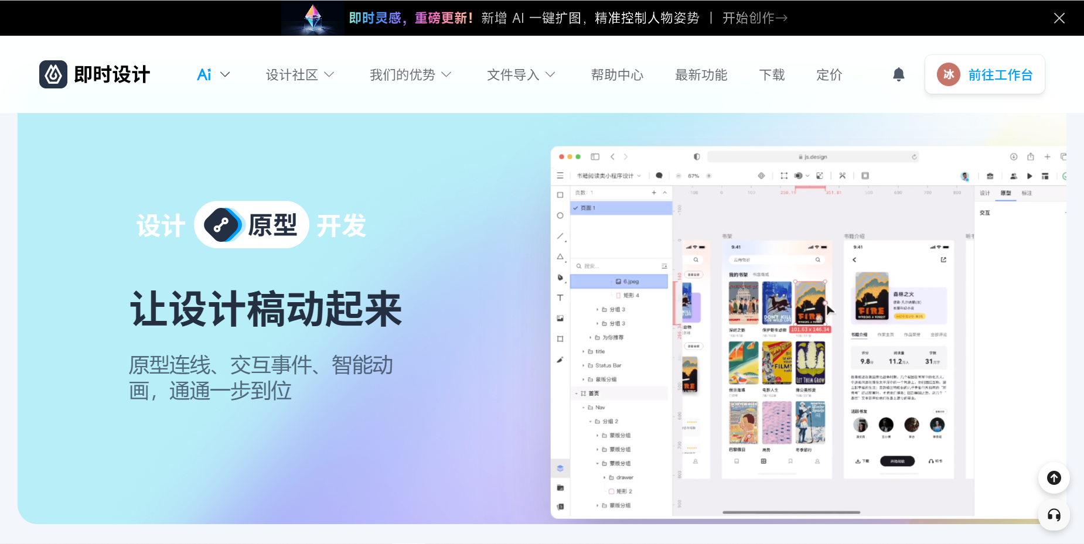Close the top announcement banner
1084x544 pixels.
click(1059, 18)
